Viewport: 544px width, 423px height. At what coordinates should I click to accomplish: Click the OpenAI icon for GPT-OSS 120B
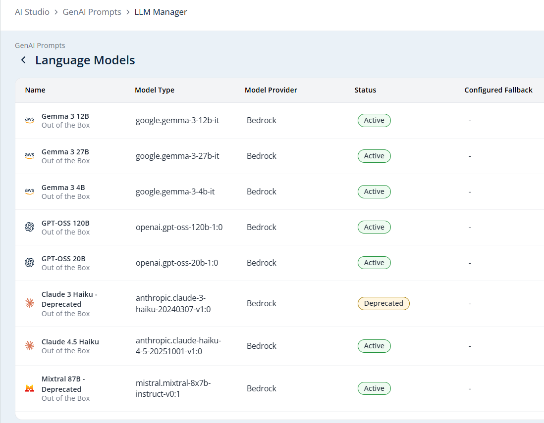coord(30,227)
